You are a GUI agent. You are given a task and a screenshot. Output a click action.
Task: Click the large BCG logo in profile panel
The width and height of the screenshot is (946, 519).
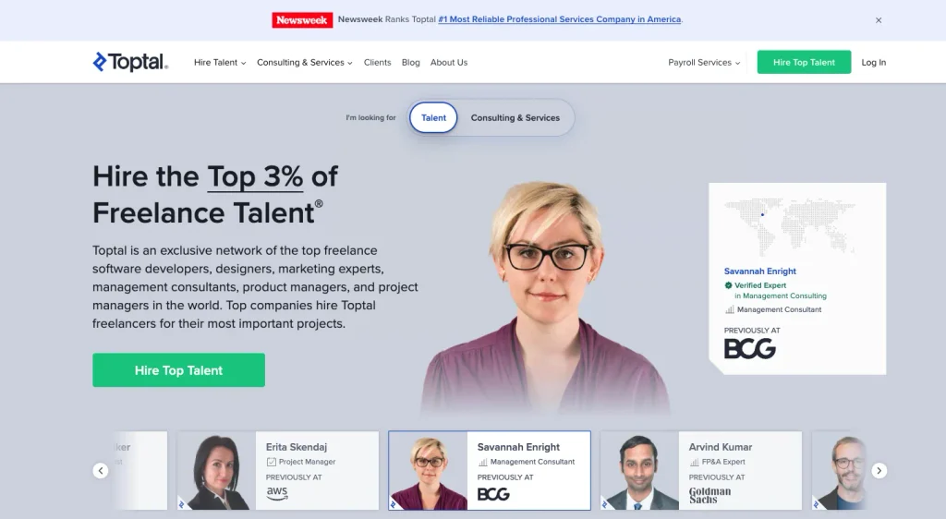750,348
